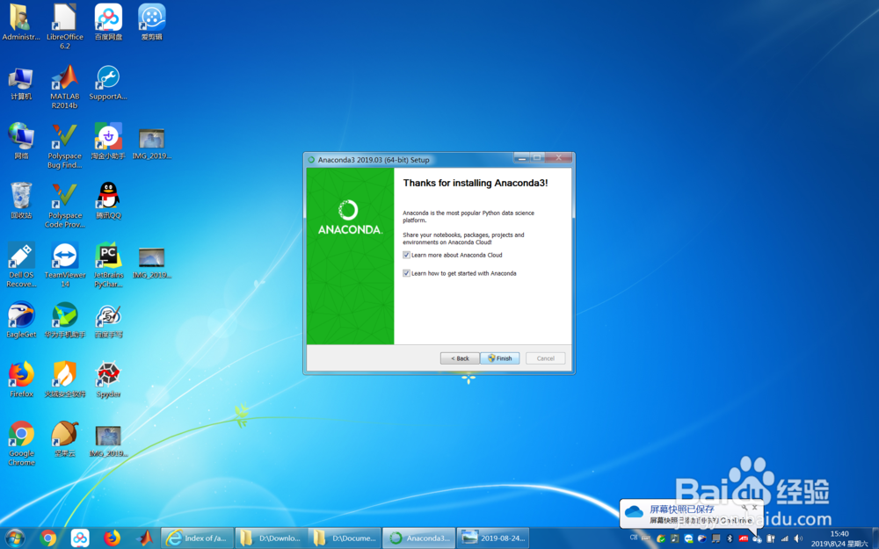Switch to the Index of /a... IE window
Image resolution: width=879 pixels, height=549 pixels.
point(197,538)
